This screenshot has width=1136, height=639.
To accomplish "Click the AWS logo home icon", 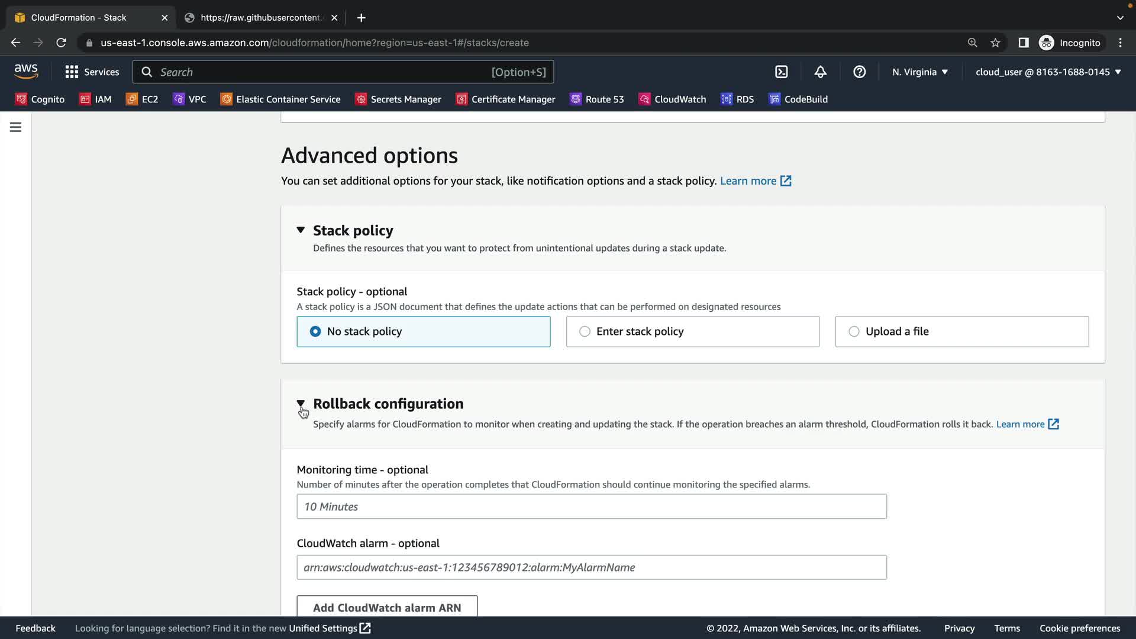I will point(26,72).
